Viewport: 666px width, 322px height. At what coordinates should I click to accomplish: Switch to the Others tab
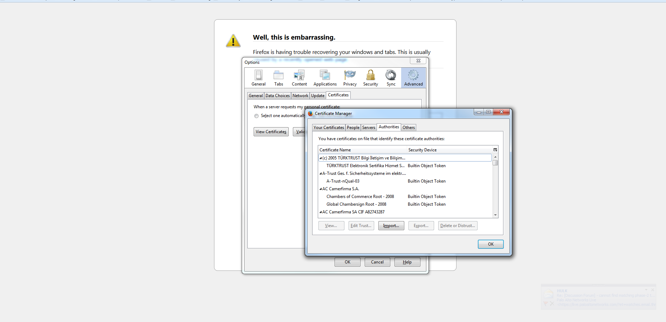408,128
